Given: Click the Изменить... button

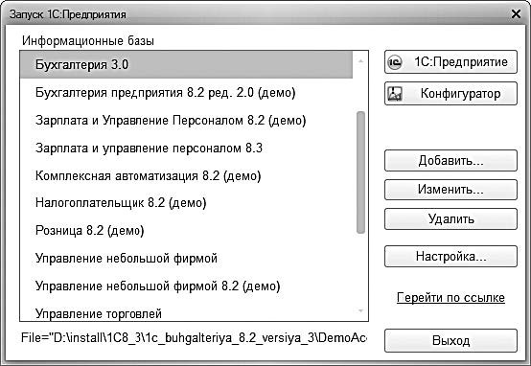Looking at the screenshot, I should pos(450,190).
